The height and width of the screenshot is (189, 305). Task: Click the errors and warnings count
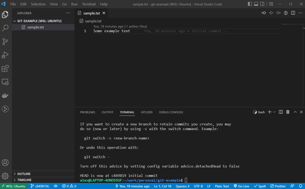click(x=69, y=186)
